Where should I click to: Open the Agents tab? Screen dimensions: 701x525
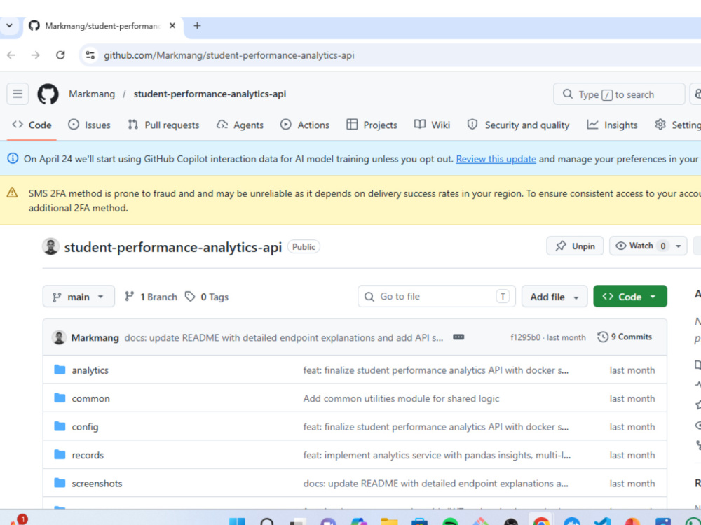[x=240, y=125]
